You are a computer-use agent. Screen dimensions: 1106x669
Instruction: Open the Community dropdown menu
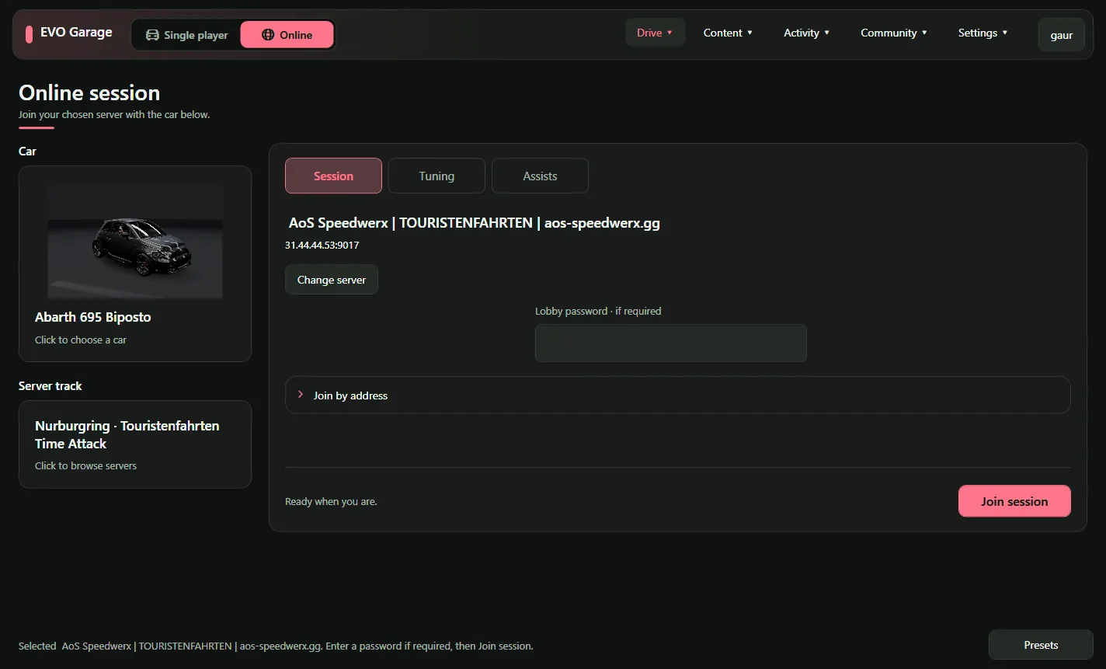(x=894, y=33)
